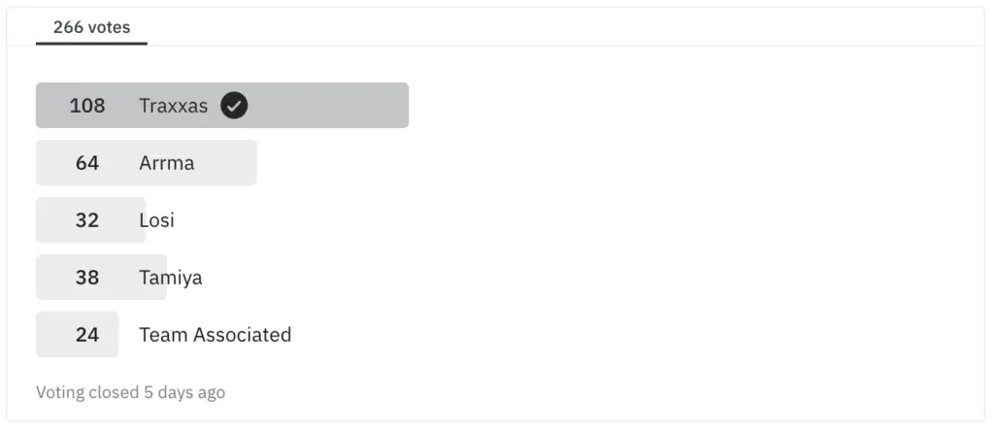Viewport: 994px width, 431px height.
Task: Click the 24 vote count number
Action: (87, 334)
